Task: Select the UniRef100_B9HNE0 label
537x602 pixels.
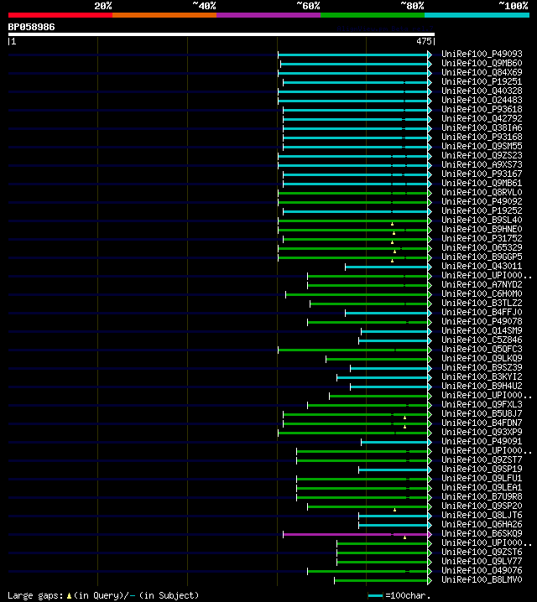Action: pyautogui.click(x=482, y=229)
